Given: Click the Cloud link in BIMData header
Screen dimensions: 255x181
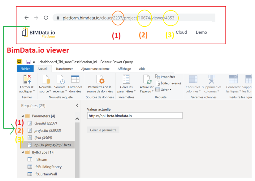Looking at the screenshot, I should (181, 32).
